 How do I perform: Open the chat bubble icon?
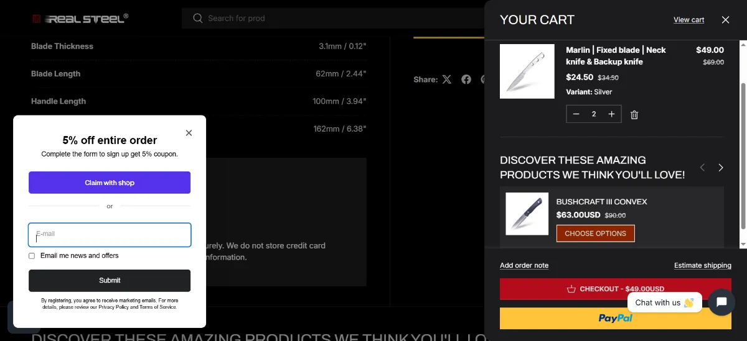pyautogui.click(x=721, y=302)
